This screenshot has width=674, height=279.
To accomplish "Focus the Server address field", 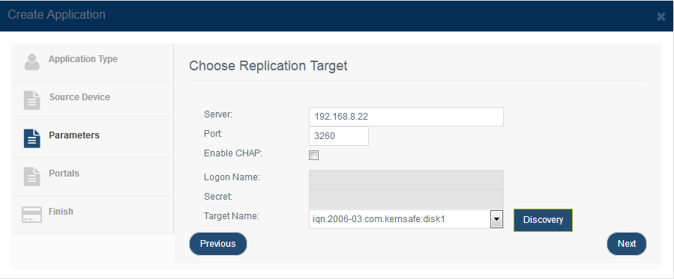I will [x=406, y=117].
